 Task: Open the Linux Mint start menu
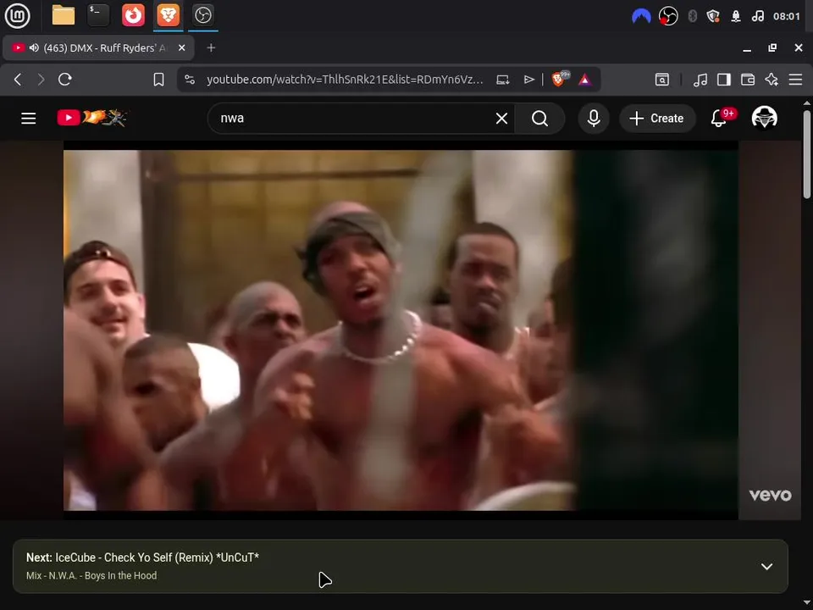click(17, 15)
